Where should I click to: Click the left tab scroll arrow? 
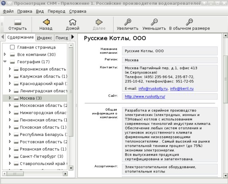pos(3,37)
